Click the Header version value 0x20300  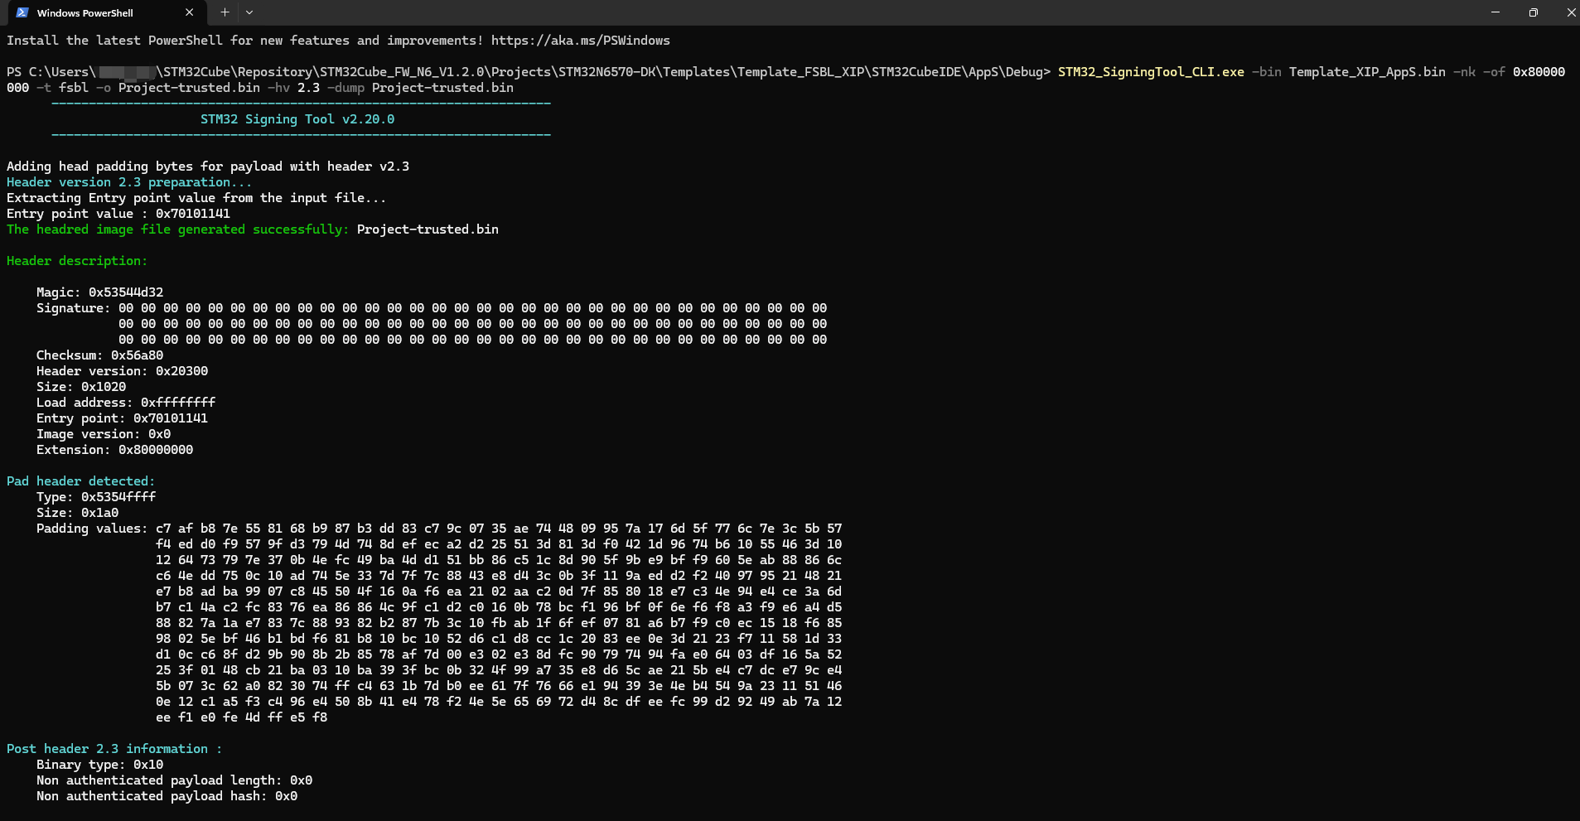(181, 371)
